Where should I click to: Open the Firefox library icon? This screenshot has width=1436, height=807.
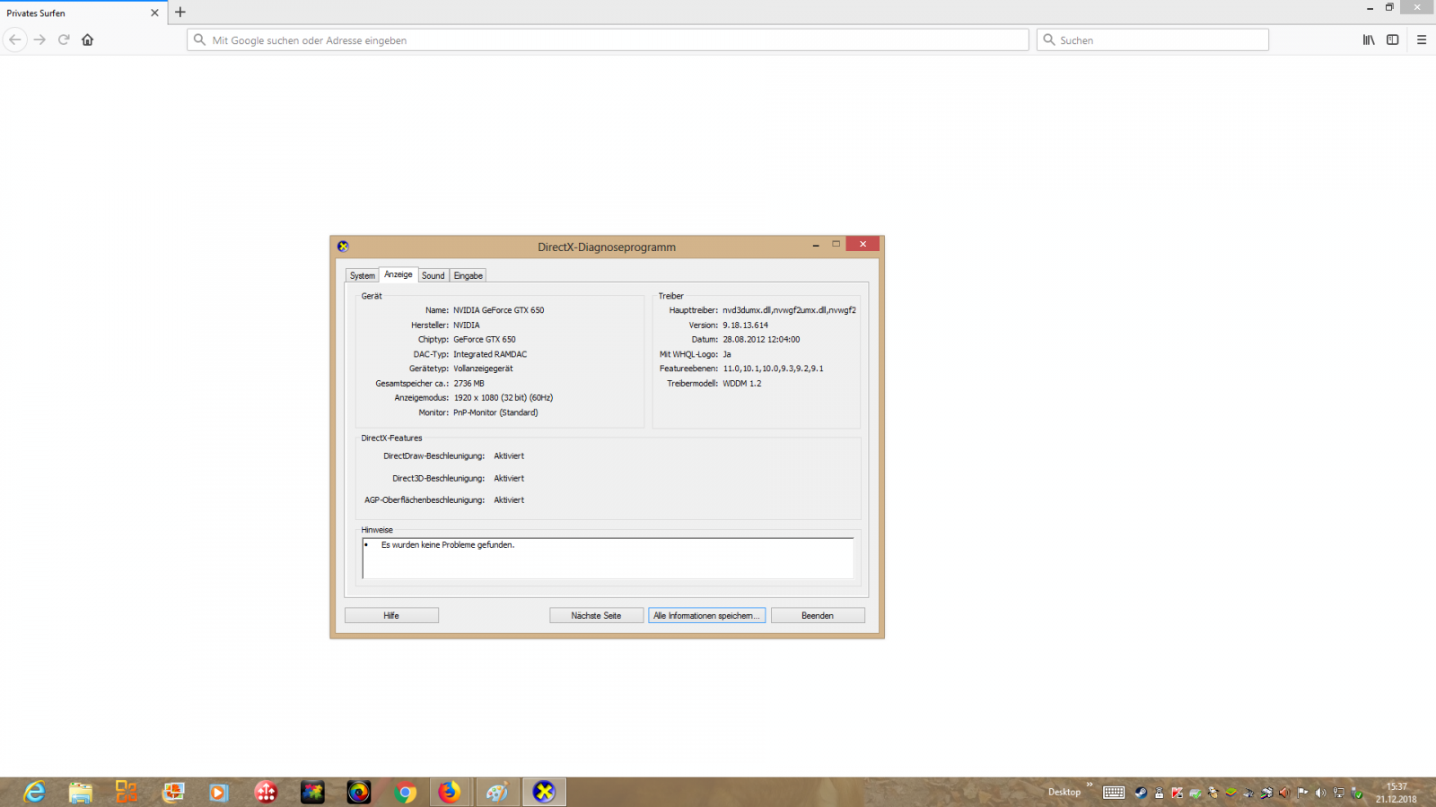(1369, 39)
